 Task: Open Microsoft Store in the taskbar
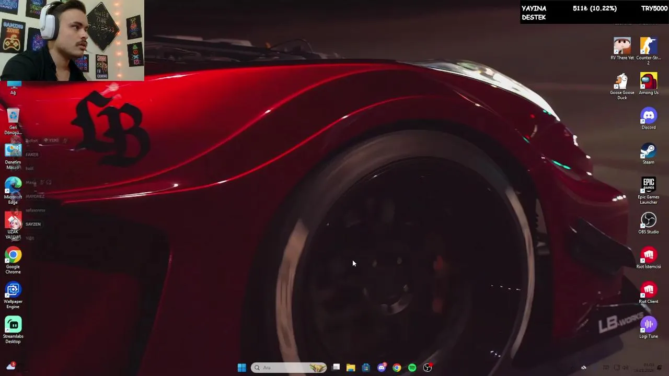click(x=366, y=368)
